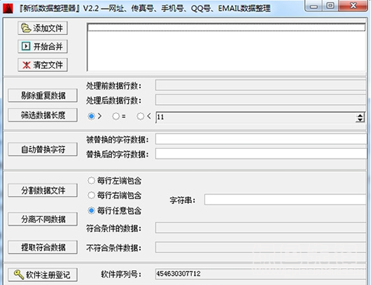Select the less-than radio option
The height and width of the screenshot is (285, 371).
pyautogui.click(x=140, y=116)
